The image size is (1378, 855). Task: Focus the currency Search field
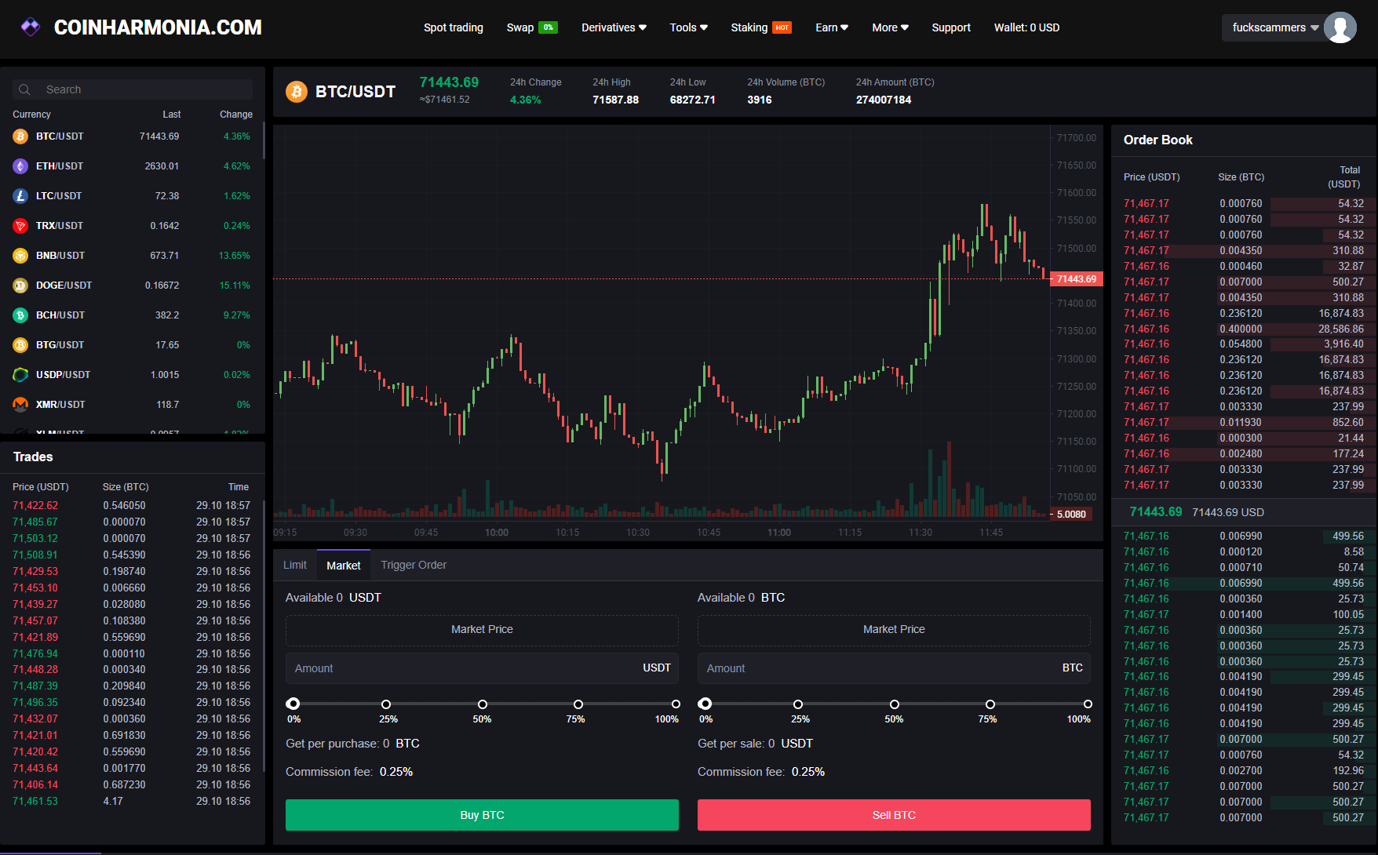tap(133, 89)
